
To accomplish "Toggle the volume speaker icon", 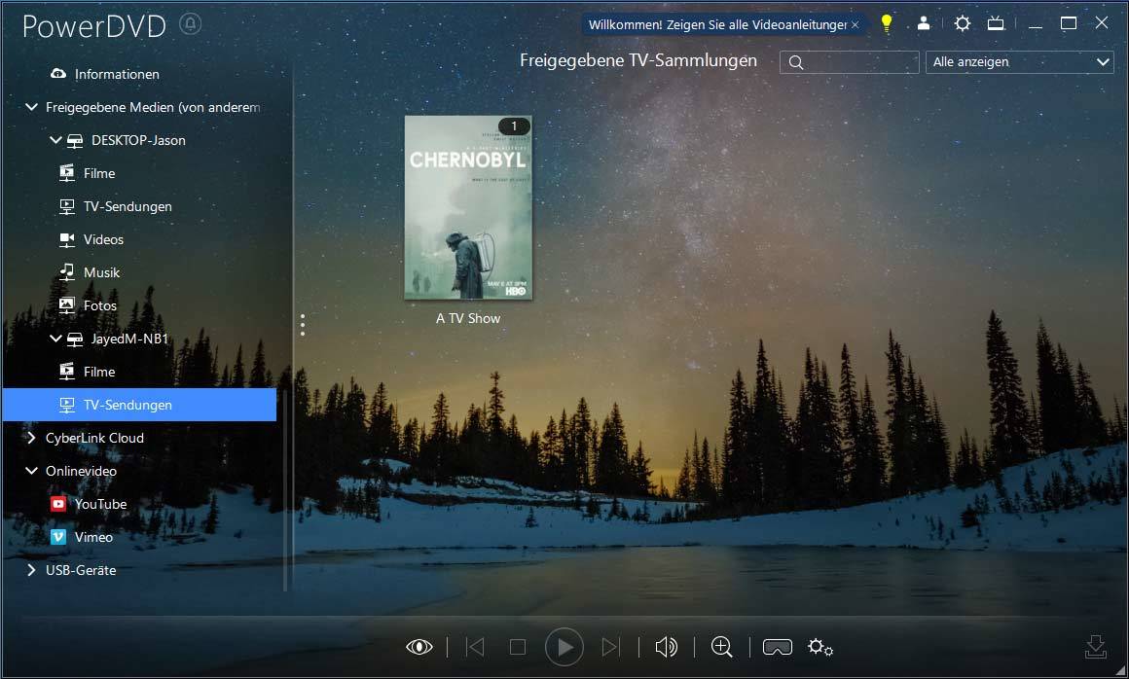I will pos(666,647).
